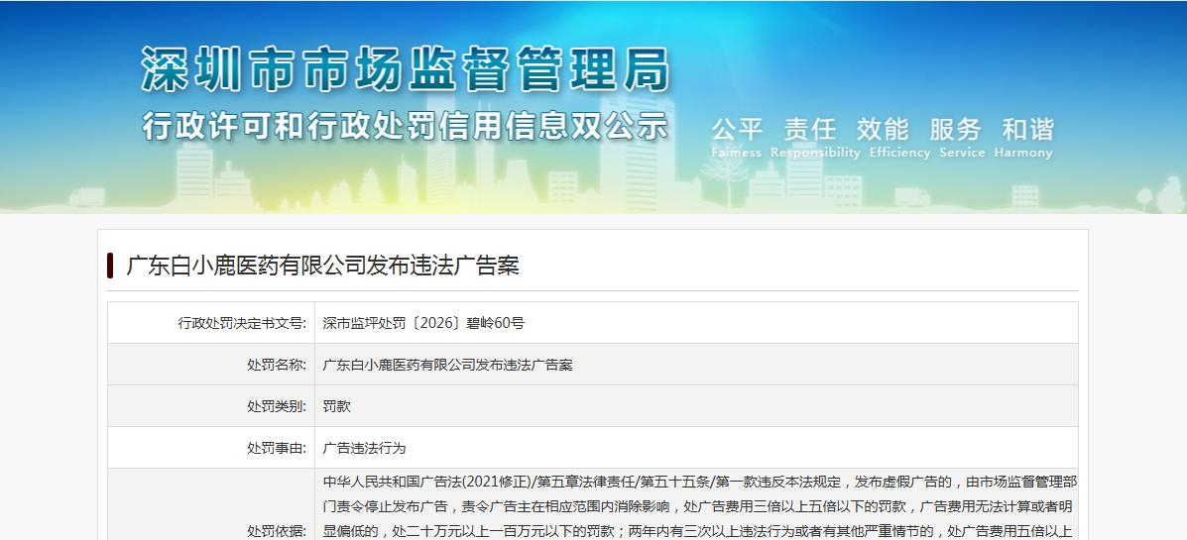Click the 行政处罚决定书文号 label
This screenshot has height=540, width=1187.
pos(242,323)
